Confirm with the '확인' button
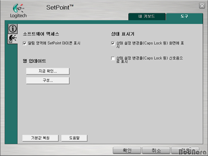This screenshot has height=156, width=208. point(127,151)
